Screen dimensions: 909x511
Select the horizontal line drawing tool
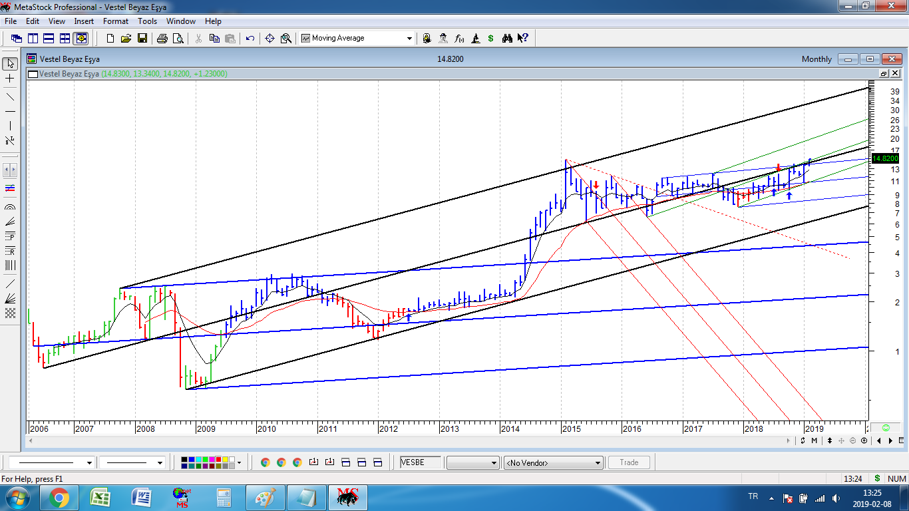[10, 111]
